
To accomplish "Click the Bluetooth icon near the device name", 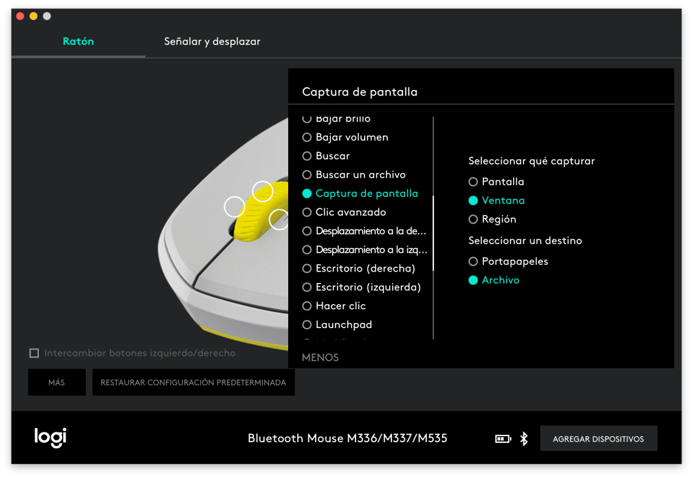I will [x=523, y=438].
